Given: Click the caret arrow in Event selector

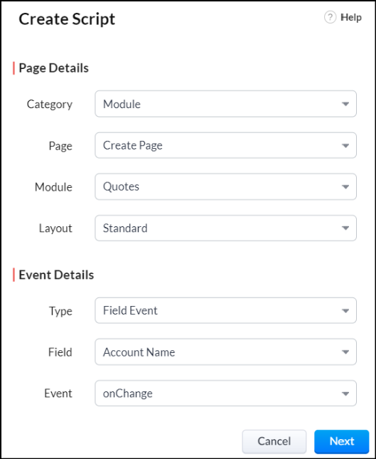Looking at the screenshot, I should click(x=345, y=394).
